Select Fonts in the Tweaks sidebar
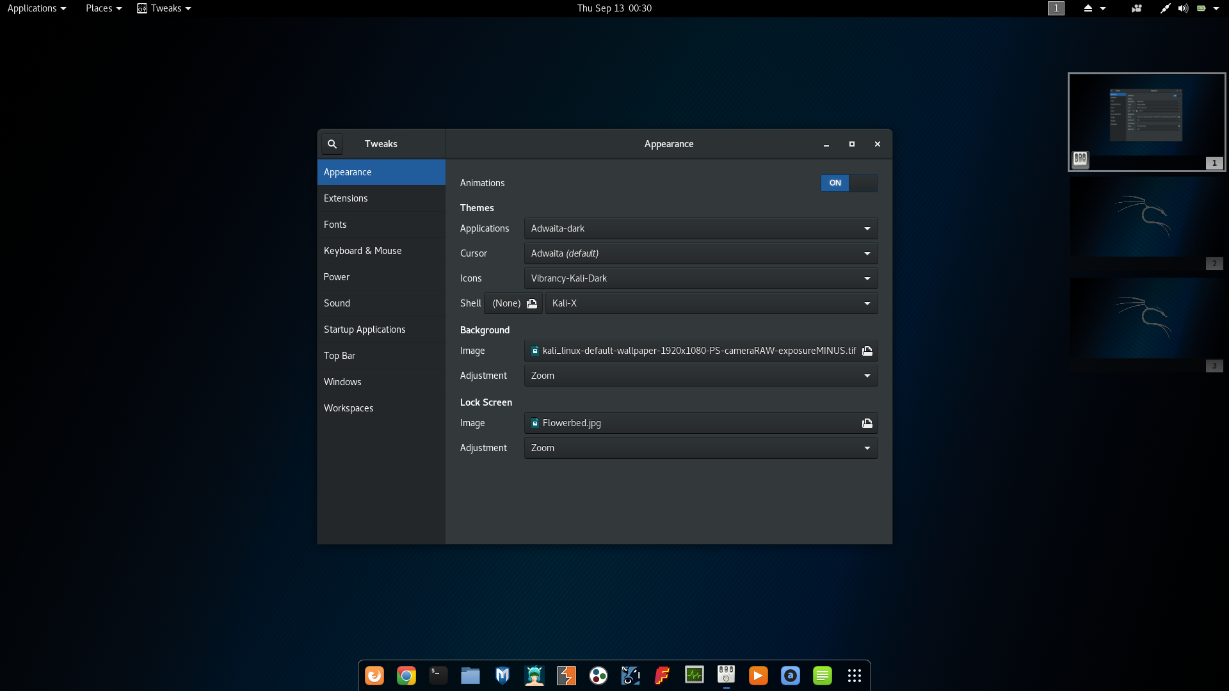 coord(382,225)
